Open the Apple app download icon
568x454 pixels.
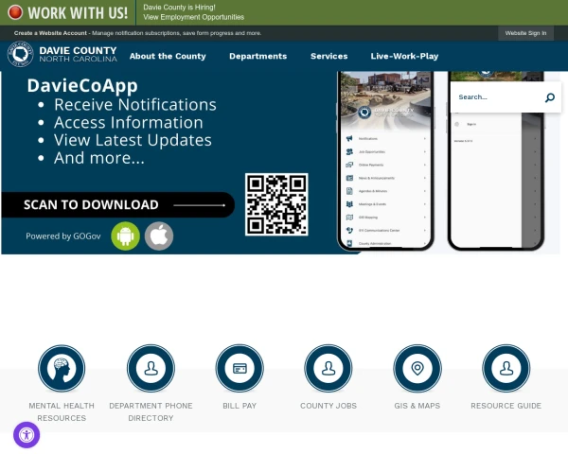click(x=159, y=236)
